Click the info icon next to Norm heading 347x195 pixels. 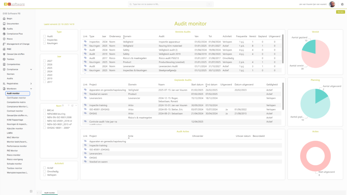pos(63,105)
